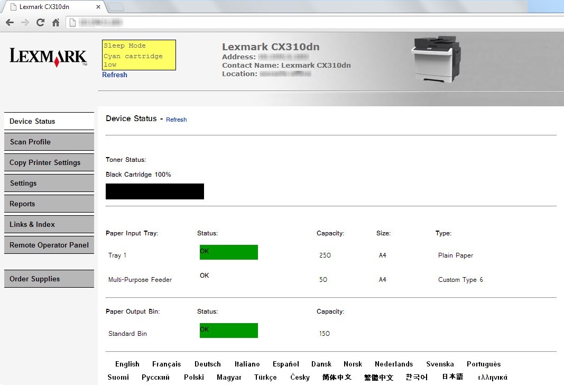
Task: Click the Black Cartridge toner level bar
Action: click(x=154, y=191)
